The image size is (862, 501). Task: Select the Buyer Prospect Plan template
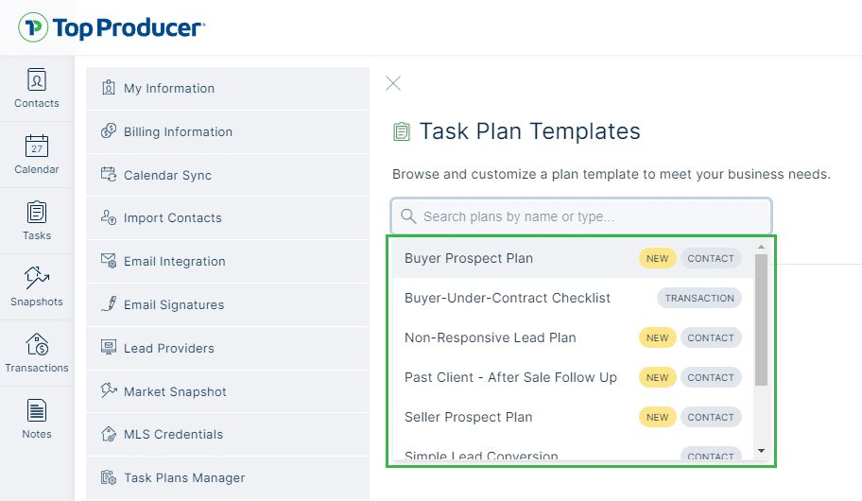469,258
